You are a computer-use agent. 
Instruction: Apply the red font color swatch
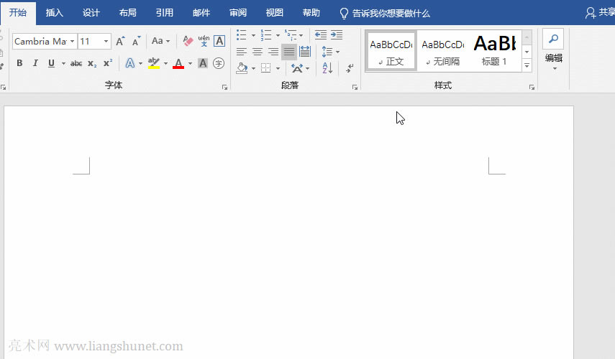click(178, 63)
